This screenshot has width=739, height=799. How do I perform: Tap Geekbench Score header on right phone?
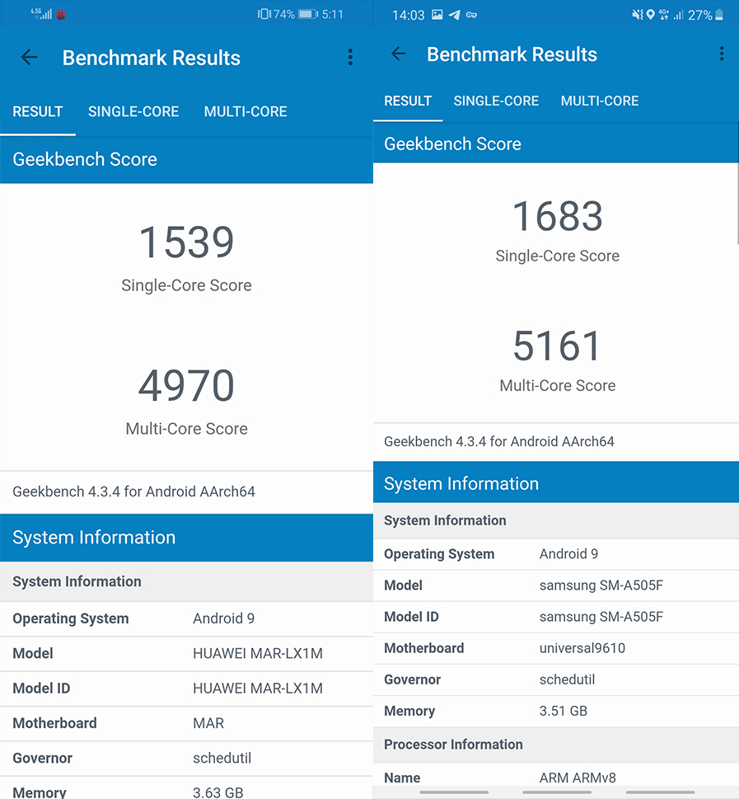pos(556,143)
